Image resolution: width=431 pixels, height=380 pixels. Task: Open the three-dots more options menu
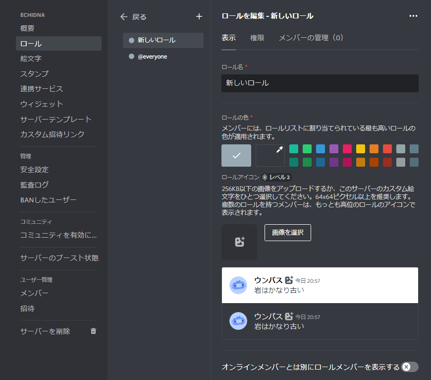click(413, 16)
